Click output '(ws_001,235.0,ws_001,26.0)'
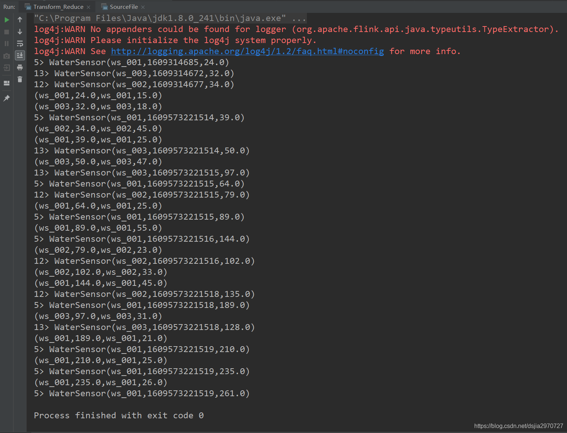The width and height of the screenshot is (567, 433). (100, 382)
